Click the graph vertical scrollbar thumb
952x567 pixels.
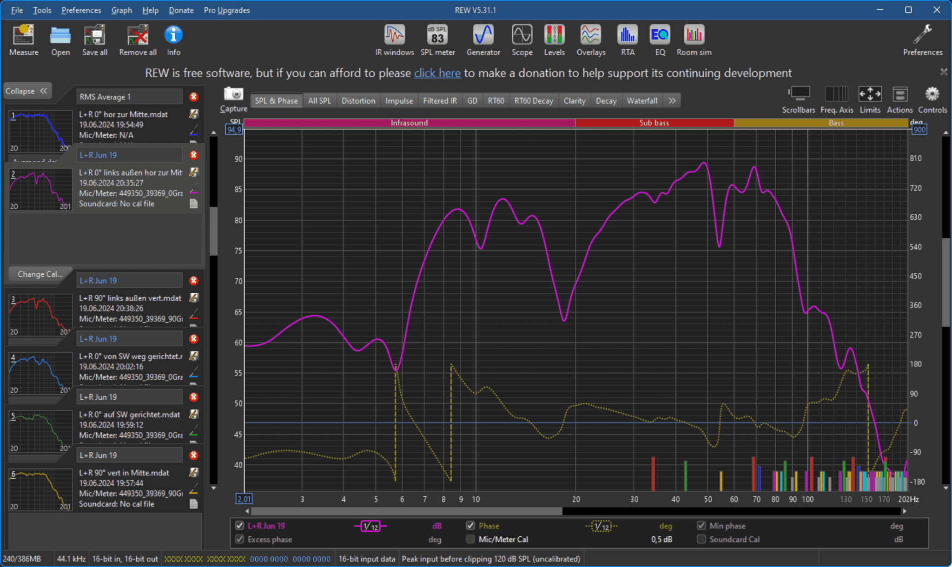point(946,282)
